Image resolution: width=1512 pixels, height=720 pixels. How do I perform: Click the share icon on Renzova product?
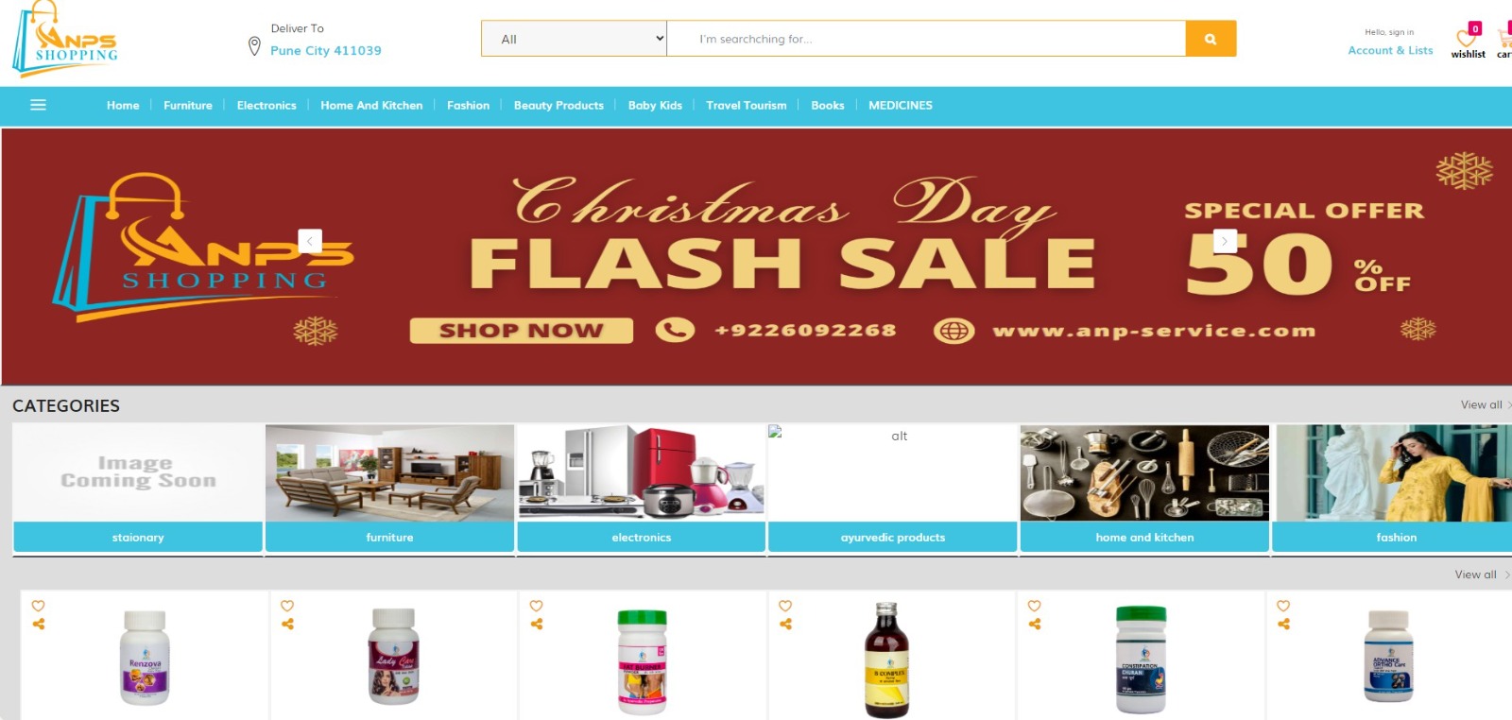(x=39, y=624)
